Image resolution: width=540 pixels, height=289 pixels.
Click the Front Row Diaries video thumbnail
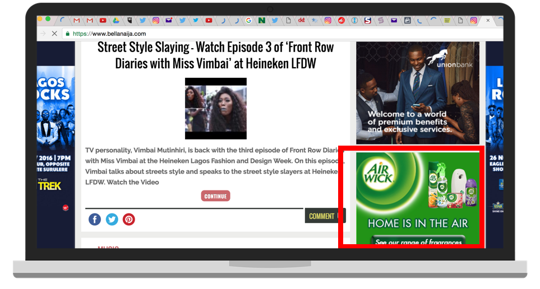click(215, 109)
